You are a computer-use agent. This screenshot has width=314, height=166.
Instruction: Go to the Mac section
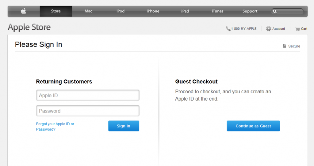click(x=88, y=11)
